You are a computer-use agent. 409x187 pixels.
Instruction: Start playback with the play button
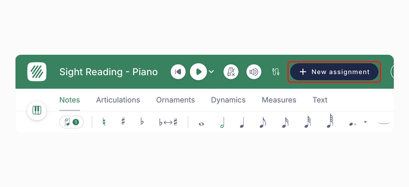coord(198,72)
